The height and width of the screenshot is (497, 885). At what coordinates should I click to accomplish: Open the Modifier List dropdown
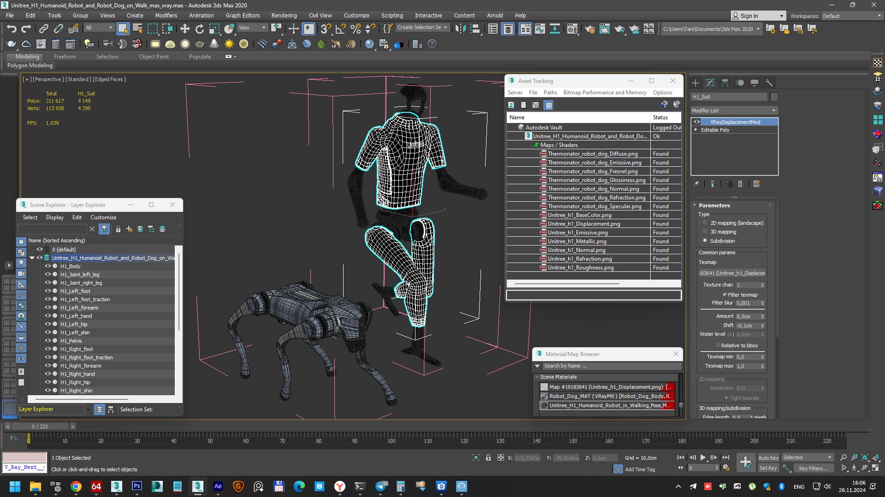click(734, 111)
